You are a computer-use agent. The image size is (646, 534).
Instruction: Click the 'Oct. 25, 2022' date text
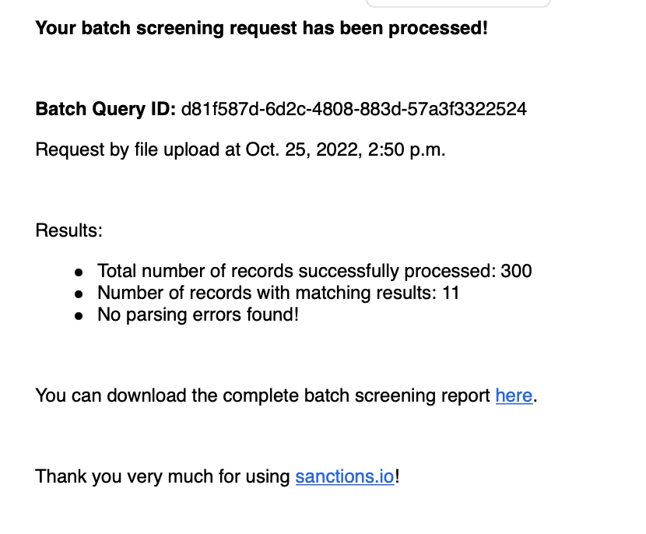304,149
